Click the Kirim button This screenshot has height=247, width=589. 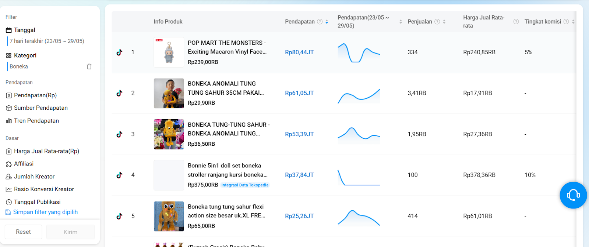point(70,232)
